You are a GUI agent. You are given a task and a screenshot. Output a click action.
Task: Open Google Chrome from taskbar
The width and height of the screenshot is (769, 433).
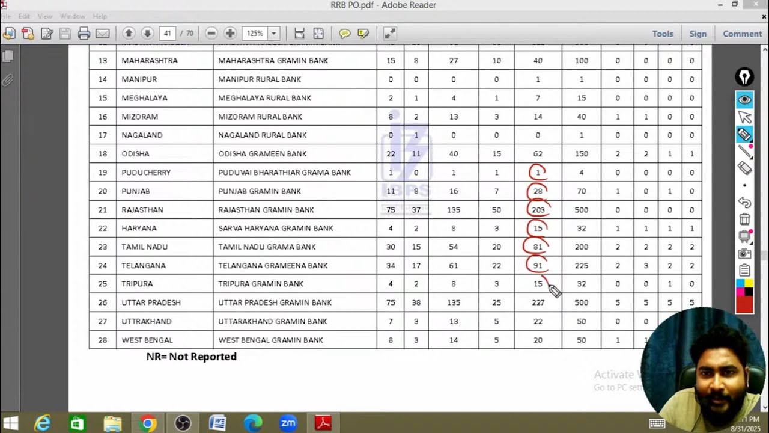tap(147, 423)
